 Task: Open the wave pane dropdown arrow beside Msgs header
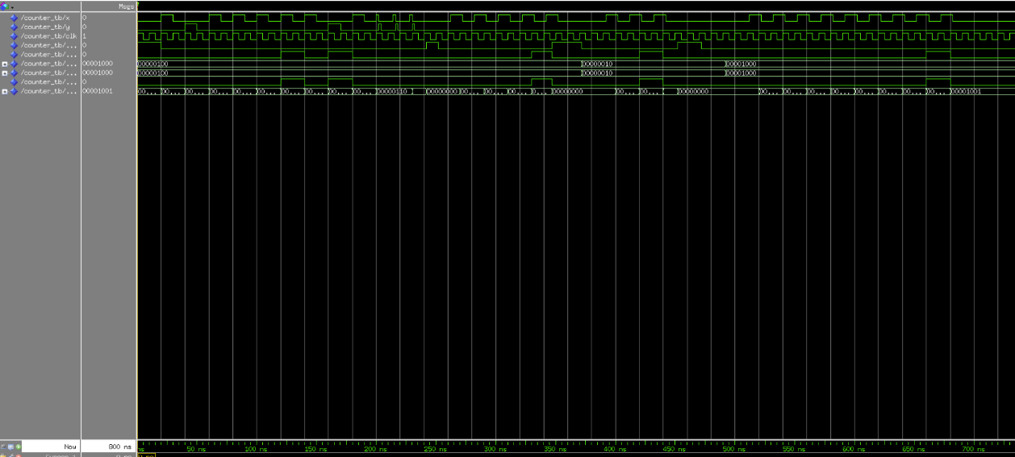tap(12, 7)
